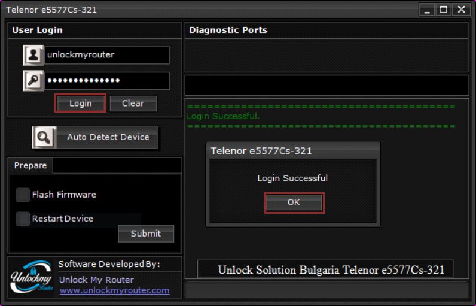Click the Auto Detect Device button

[95, 137]
